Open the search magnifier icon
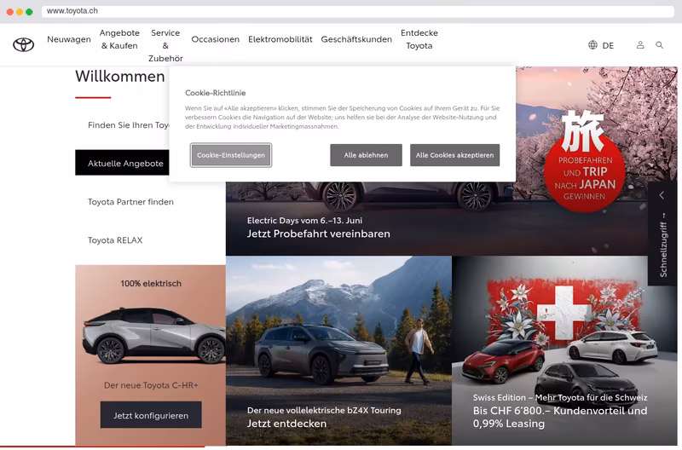 coord(659,45)
